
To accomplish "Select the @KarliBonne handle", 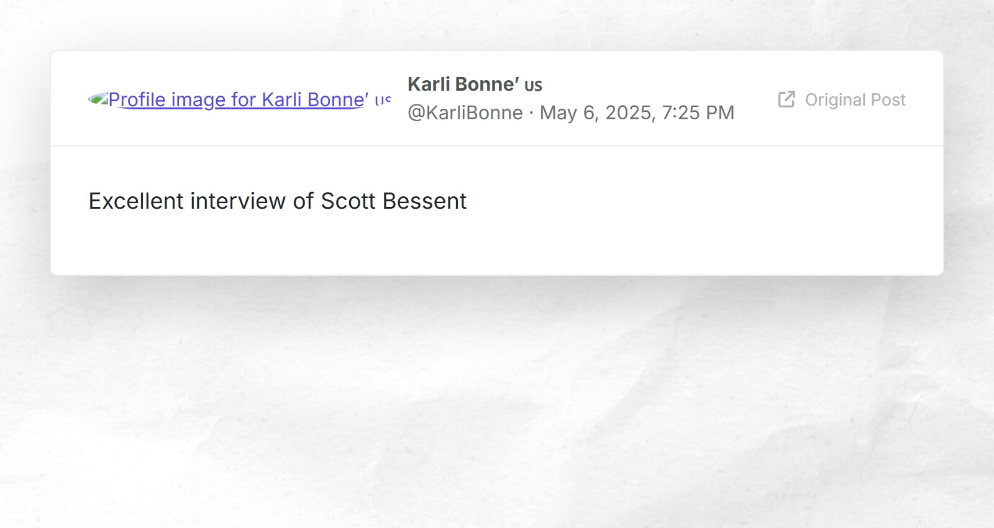I will pos(464,112).
